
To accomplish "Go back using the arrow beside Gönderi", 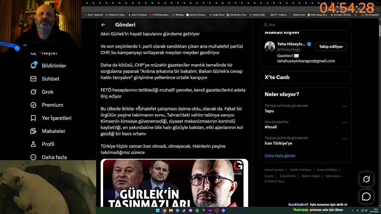I will point(103,25).
